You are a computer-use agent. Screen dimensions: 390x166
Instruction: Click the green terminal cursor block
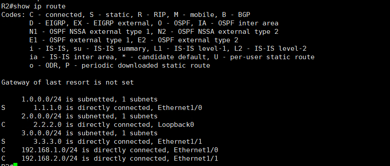15,165
